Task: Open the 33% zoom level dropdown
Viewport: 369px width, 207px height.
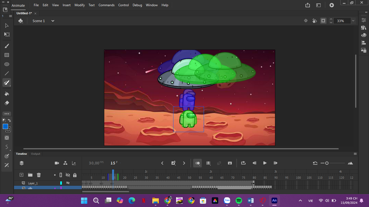Action: coord(353,21)
